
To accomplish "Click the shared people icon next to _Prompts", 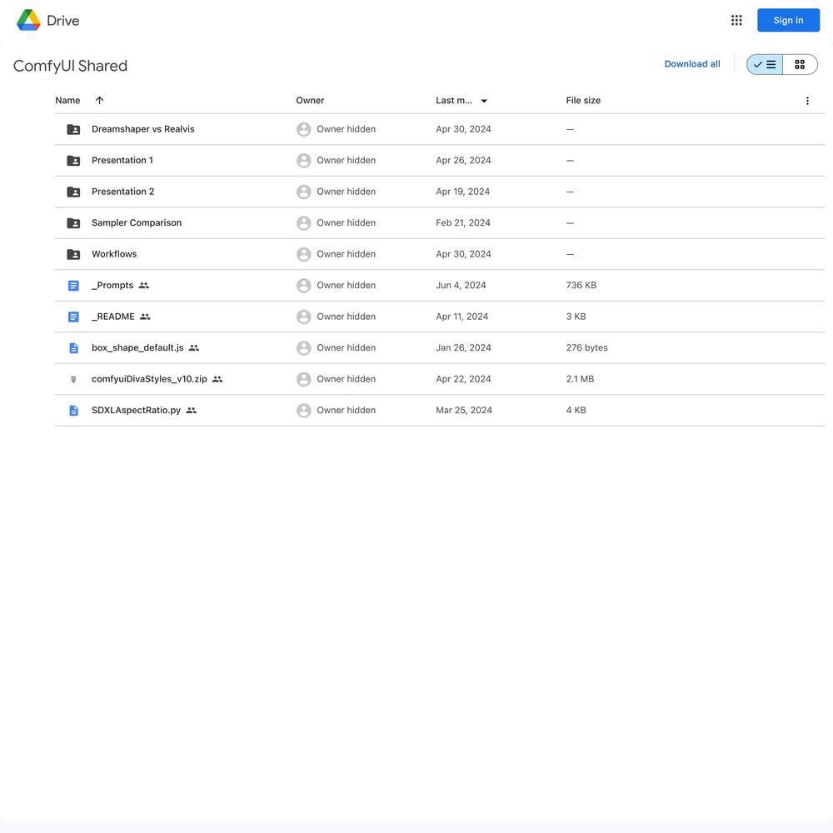I will tap(143, 286).
